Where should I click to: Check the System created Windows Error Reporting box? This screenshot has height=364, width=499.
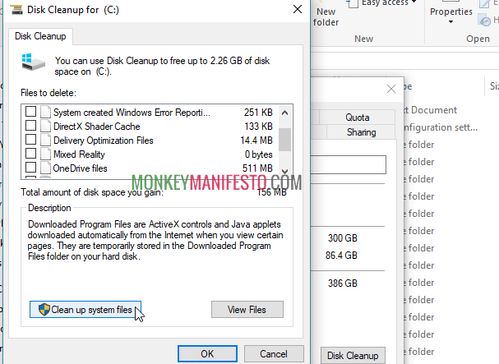tap(31, 112)
